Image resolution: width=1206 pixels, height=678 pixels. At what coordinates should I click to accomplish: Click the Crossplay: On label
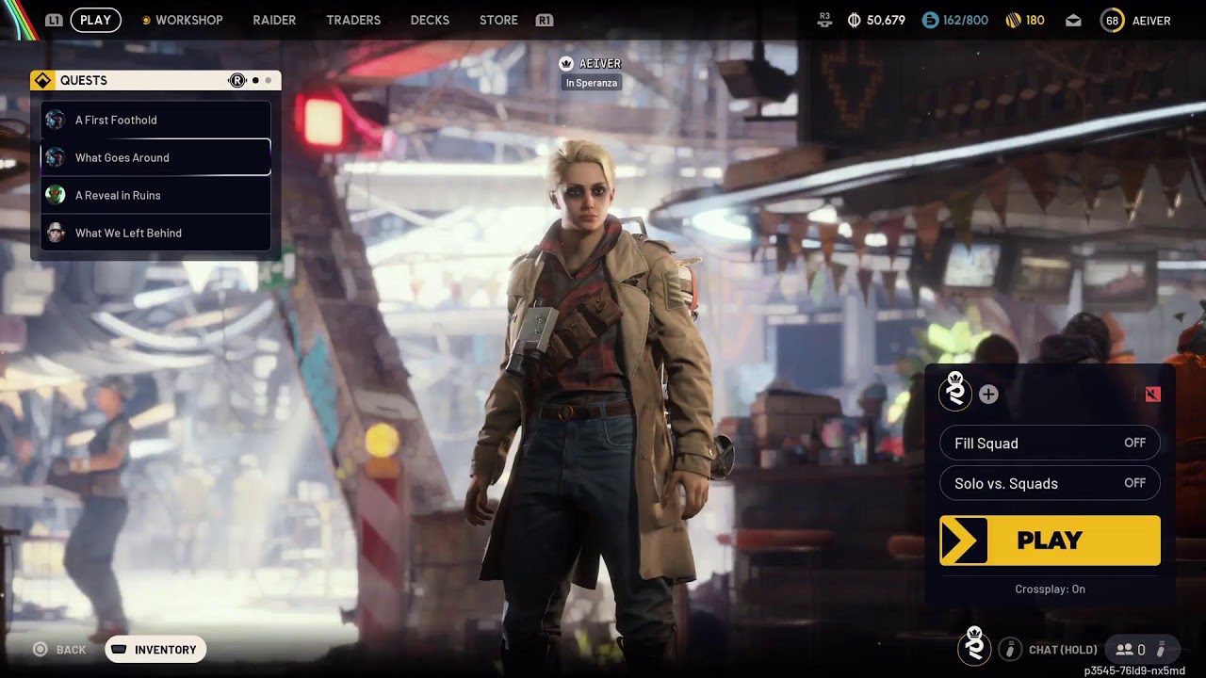pos(1050,589)
